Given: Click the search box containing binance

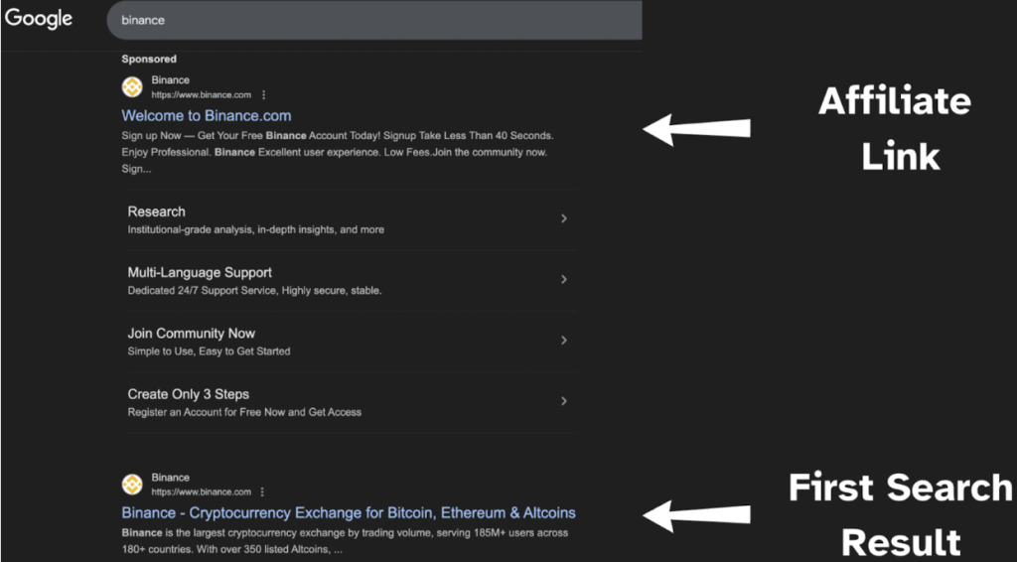Looking at the screenshot, I should 374,20.
